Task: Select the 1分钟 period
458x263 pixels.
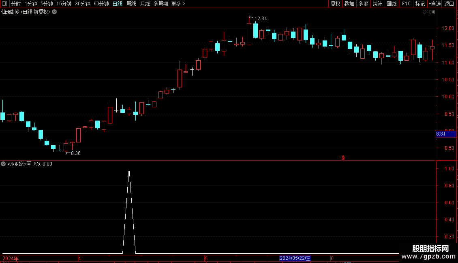Action: (x=31, y=4)
